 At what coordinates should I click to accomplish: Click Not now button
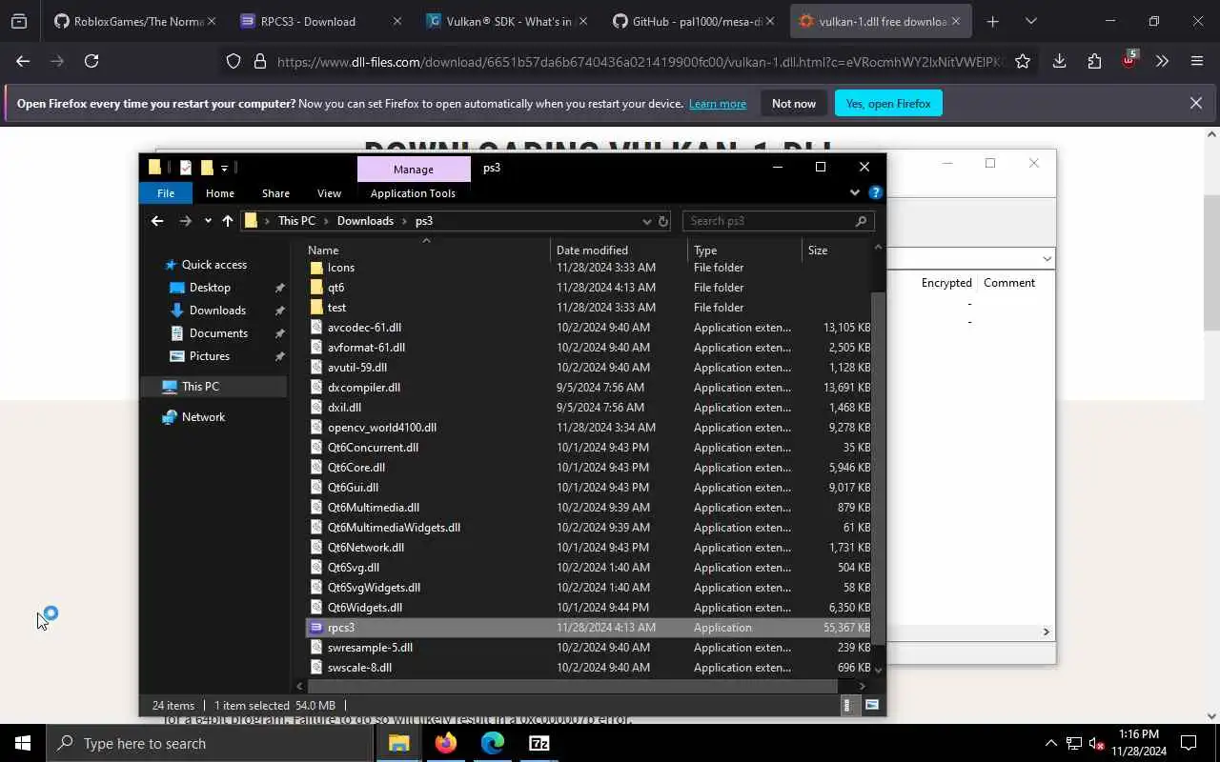click(x=794, y=103)
